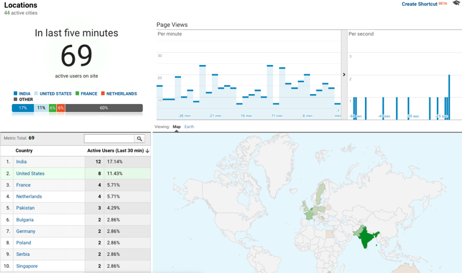Click the -30 sec axis label
The height and width of the screenshot is (273, 462).
(x=413, y=116)
